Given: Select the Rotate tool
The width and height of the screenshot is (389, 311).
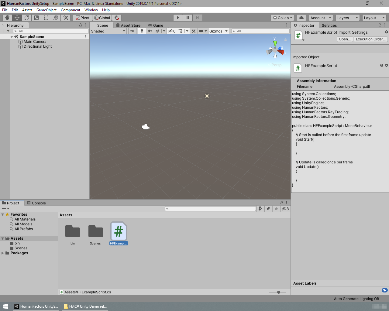Looking at the screenshot, I should coord(27,18).
